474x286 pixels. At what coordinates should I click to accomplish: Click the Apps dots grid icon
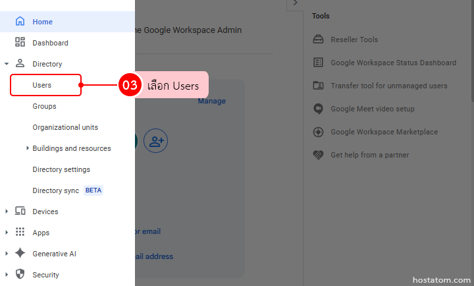pos(20,232)
